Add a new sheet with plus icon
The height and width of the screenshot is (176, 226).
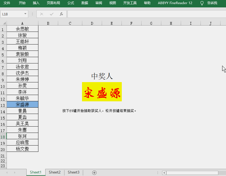(x=94, y=172)
